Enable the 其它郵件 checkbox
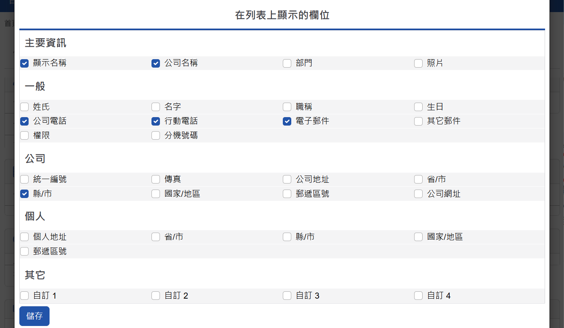564x328 pixels. [419, 121]
